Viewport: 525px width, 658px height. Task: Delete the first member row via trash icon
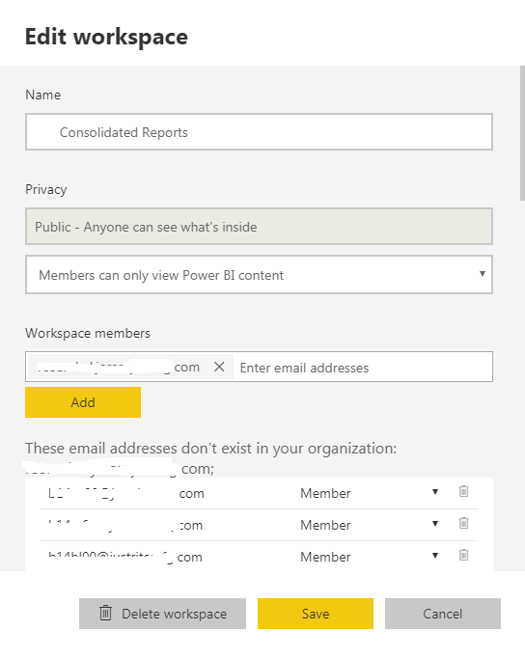coord(463,491)
